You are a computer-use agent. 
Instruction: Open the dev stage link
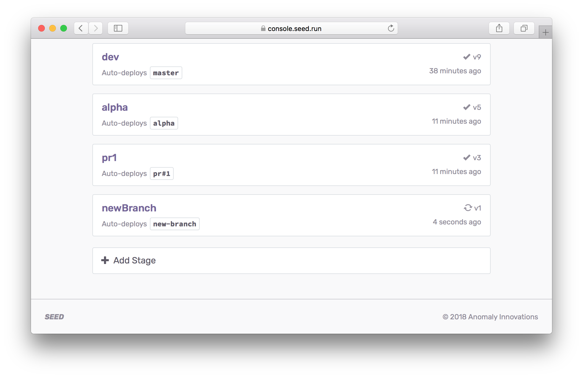point(110,57)
